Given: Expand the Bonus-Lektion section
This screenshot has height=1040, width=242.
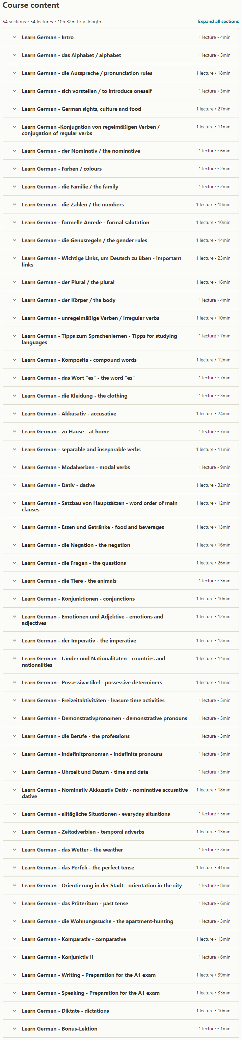Looking at the screenshot, I should tap(120, 1029).
